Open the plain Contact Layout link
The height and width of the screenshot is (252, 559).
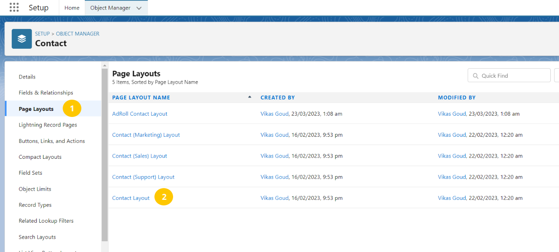[131, 198]
